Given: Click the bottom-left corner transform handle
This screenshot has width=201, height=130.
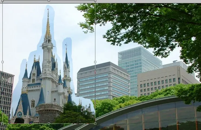Looking at the screenshot, I should [2, 123].
